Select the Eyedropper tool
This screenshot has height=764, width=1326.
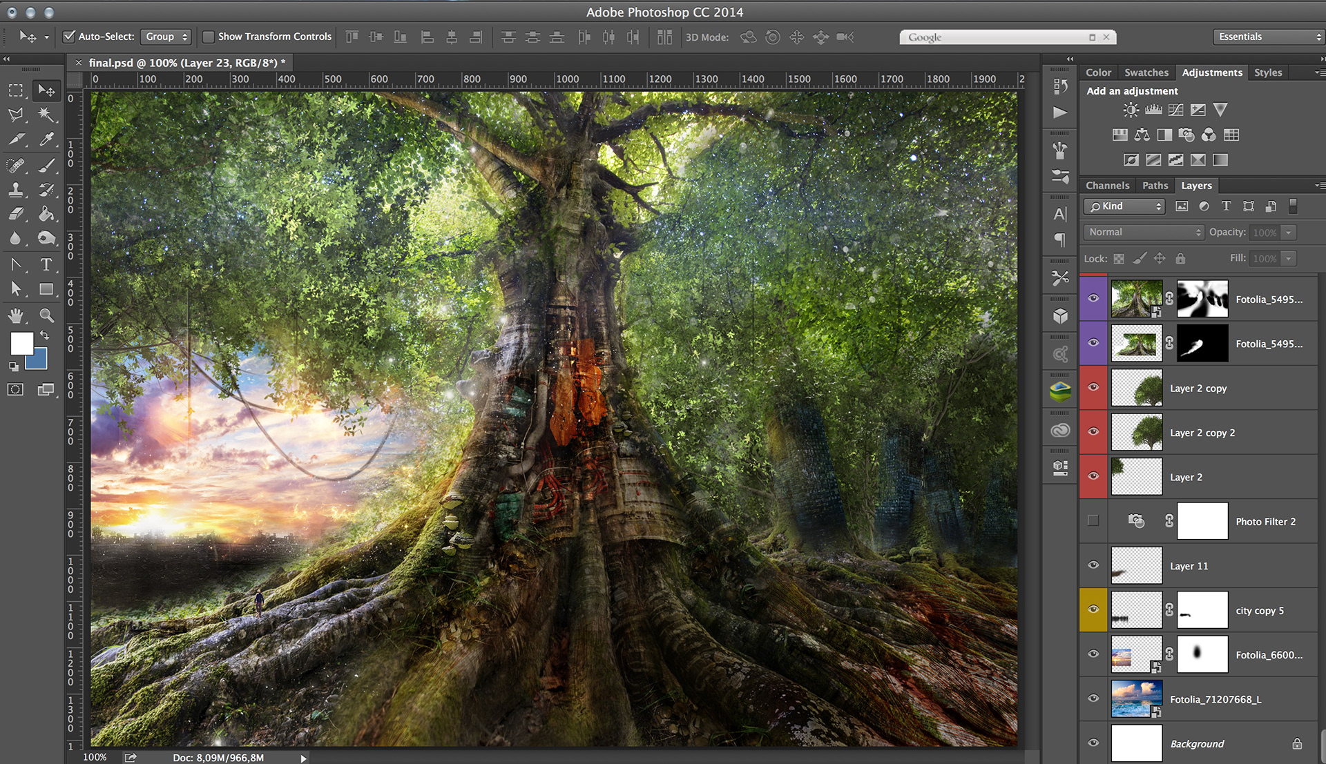(46, 139)
